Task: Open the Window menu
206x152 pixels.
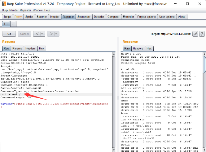Action: (x=38, y=10)
